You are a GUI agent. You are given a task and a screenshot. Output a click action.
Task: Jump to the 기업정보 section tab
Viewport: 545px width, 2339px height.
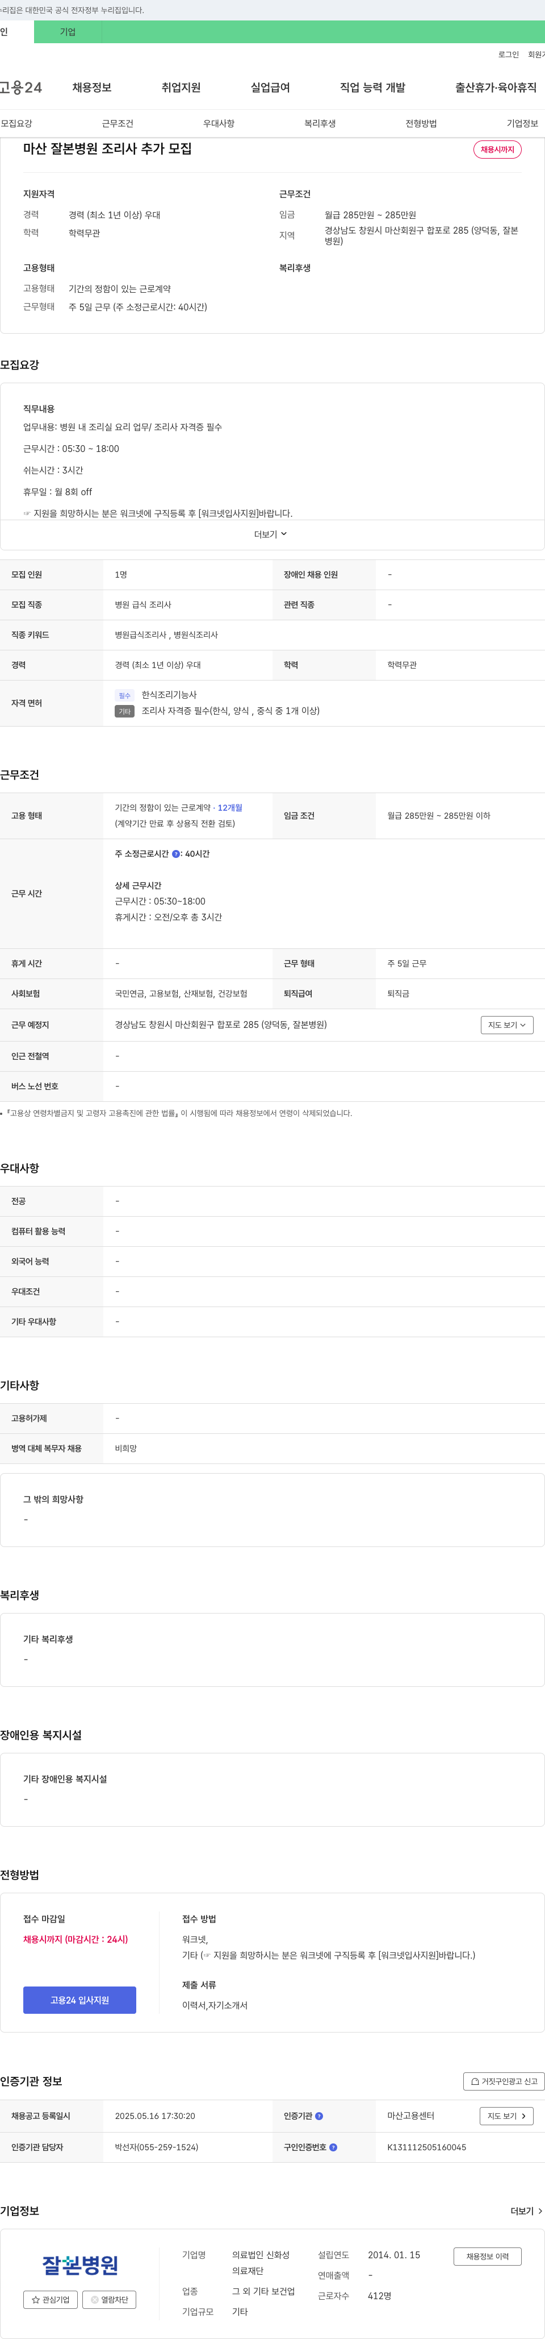pyautogui.click(x=522, y=123)
